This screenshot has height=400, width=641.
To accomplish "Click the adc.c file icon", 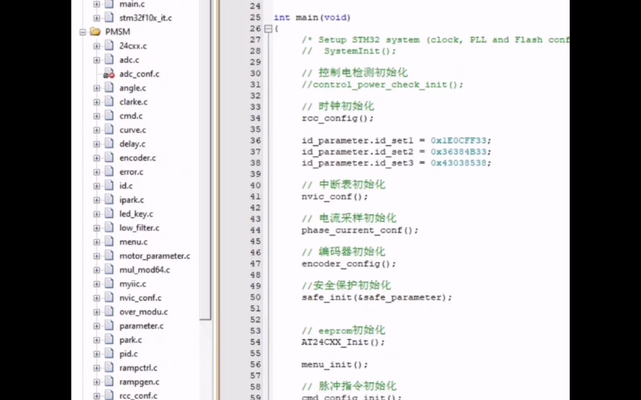I will pos(109,60).
